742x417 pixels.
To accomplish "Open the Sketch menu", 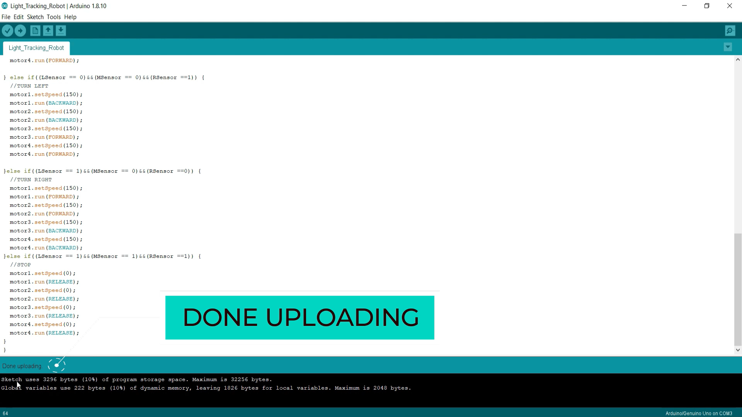I will [x=35, y=17].
